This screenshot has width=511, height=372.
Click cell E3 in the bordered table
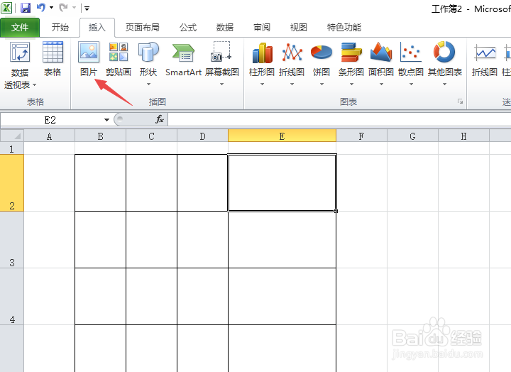pos(282,240)
